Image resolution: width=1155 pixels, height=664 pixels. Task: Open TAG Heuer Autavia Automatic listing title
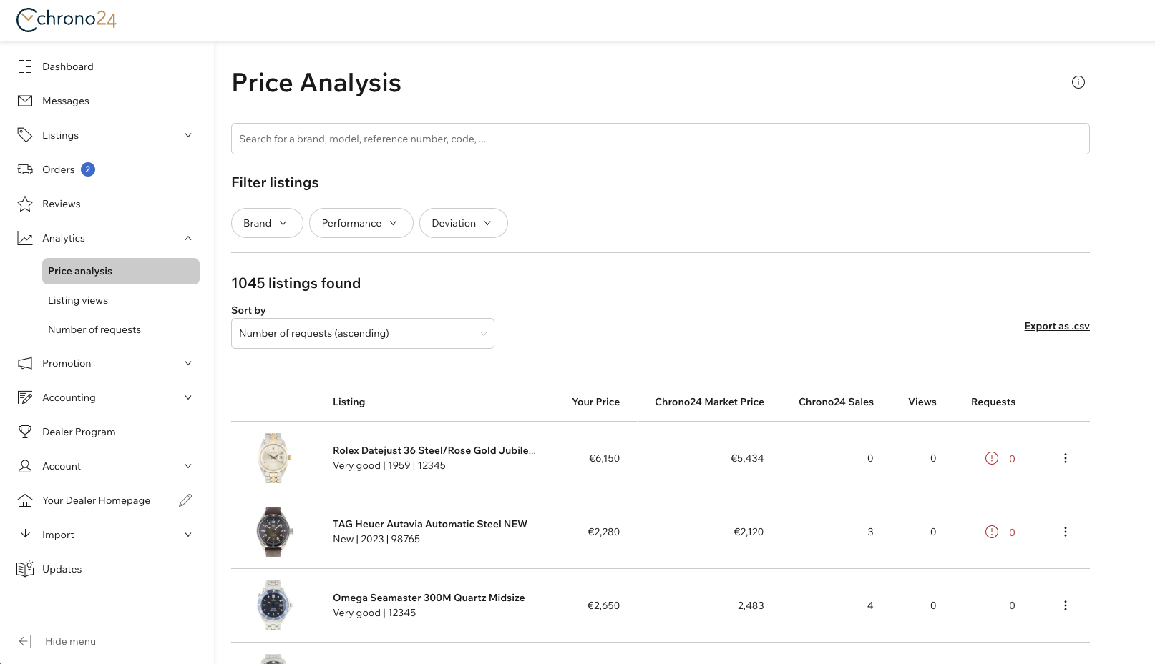click(x=430, y=524)
